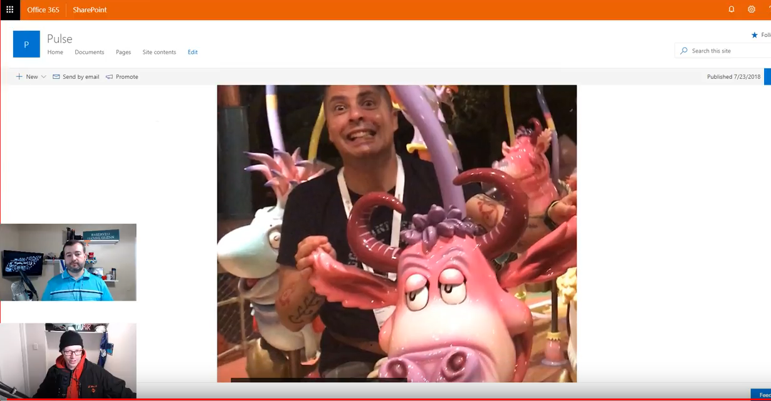Click the carousel photo in page content
The height and width of the screenshot is (401, 771).
click(x=397, y=233)
